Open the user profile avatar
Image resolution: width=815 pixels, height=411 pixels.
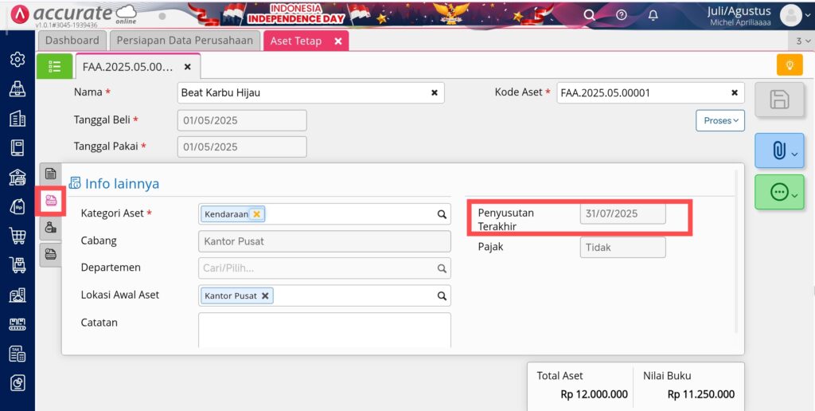coord(791,16)
